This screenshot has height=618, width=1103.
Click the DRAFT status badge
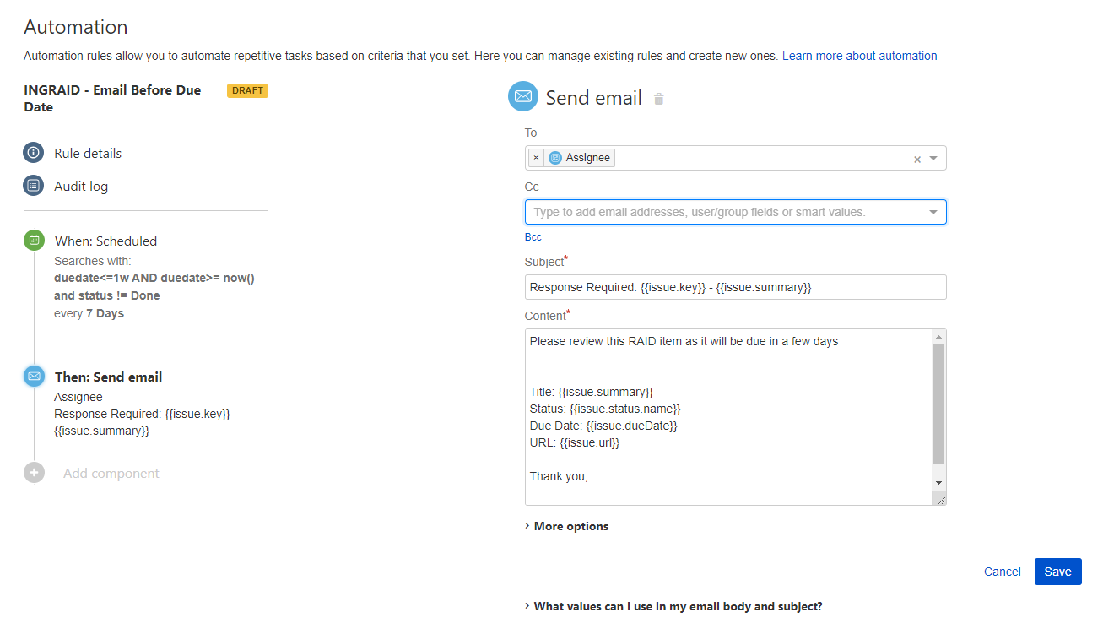[x=246, y=90]
